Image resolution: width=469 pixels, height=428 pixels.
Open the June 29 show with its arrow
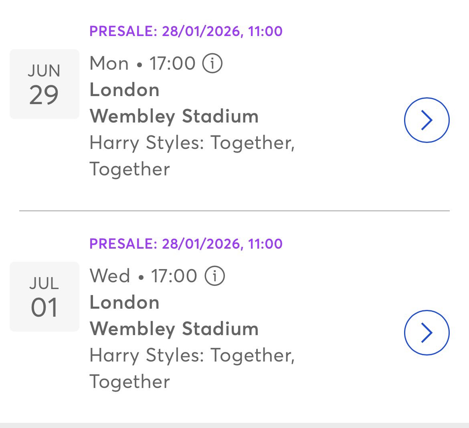tap(427, 120)
